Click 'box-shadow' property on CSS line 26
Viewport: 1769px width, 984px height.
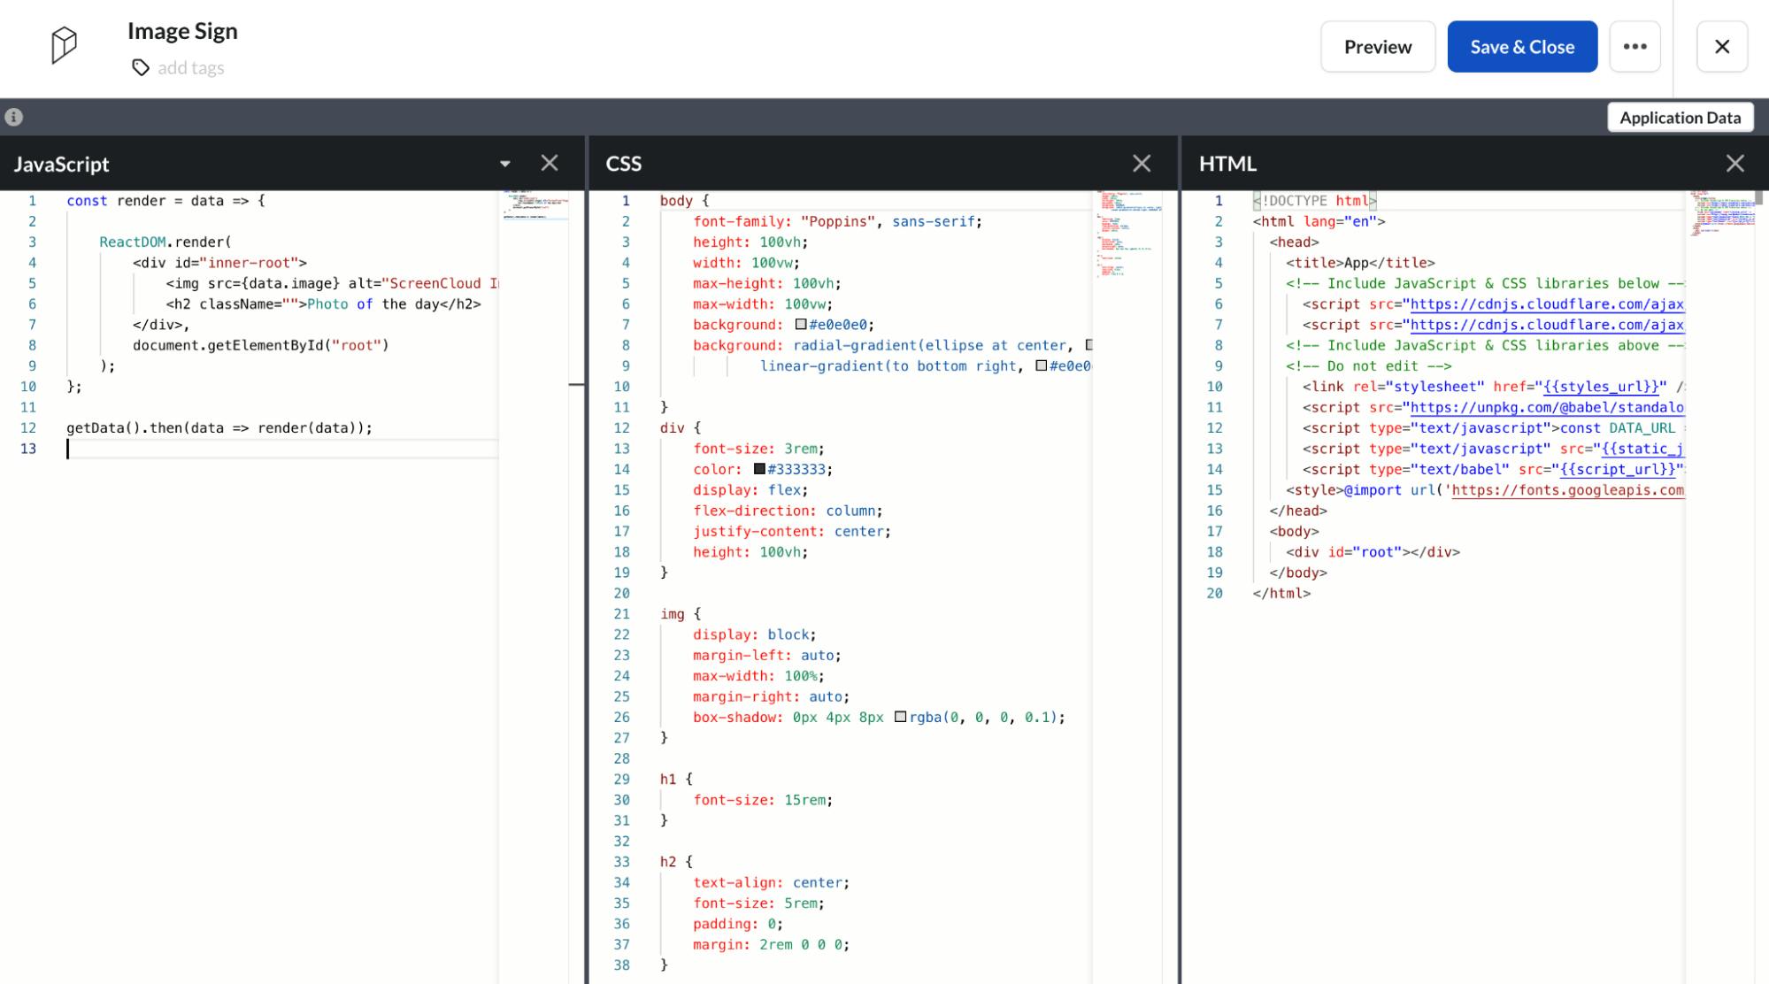(x=738, y=718)
